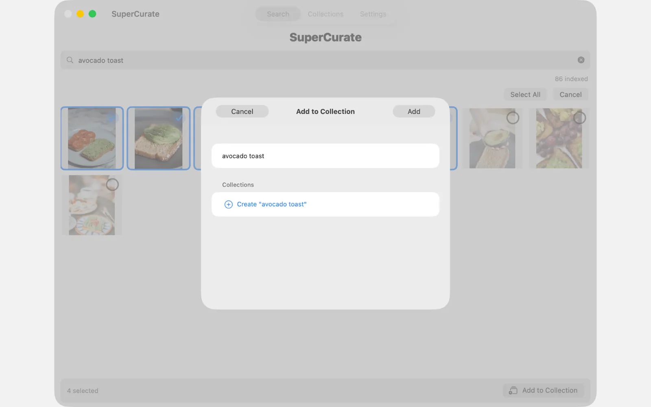Viewport: 651px width, 407px height.
Task: Open the fruit platter thumbnail
Action: click(559, 138)
